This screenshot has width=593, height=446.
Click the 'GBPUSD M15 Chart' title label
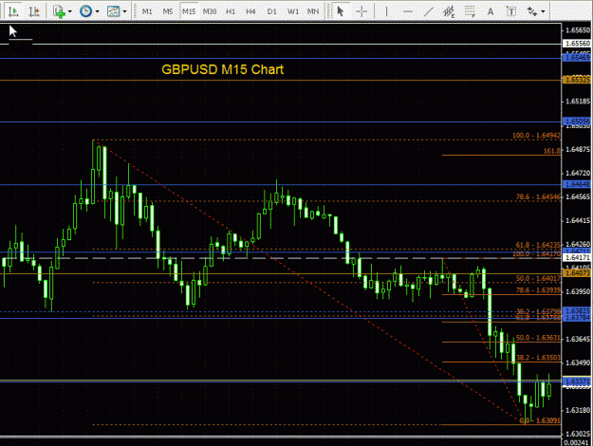222,69
